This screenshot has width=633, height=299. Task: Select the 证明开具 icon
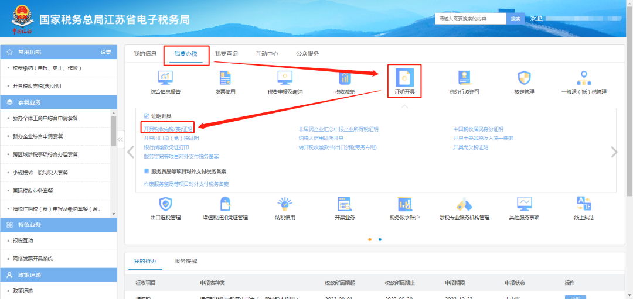coord(404,78)
